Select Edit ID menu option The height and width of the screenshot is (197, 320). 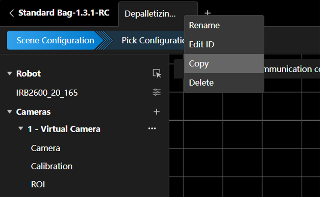(201, 44)
